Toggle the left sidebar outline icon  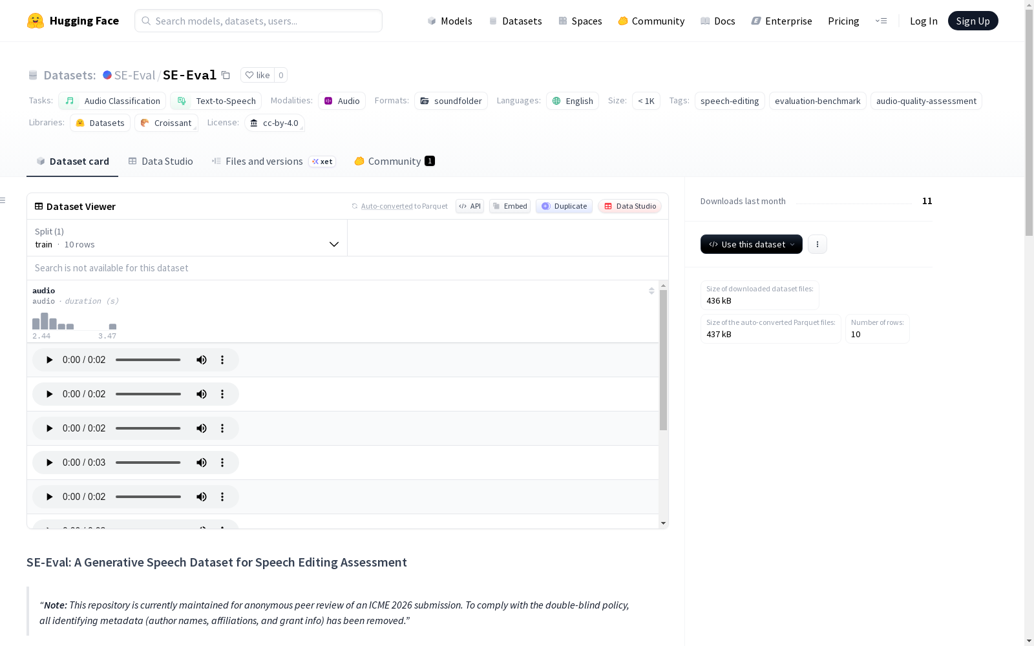click(x=3, y=200)
